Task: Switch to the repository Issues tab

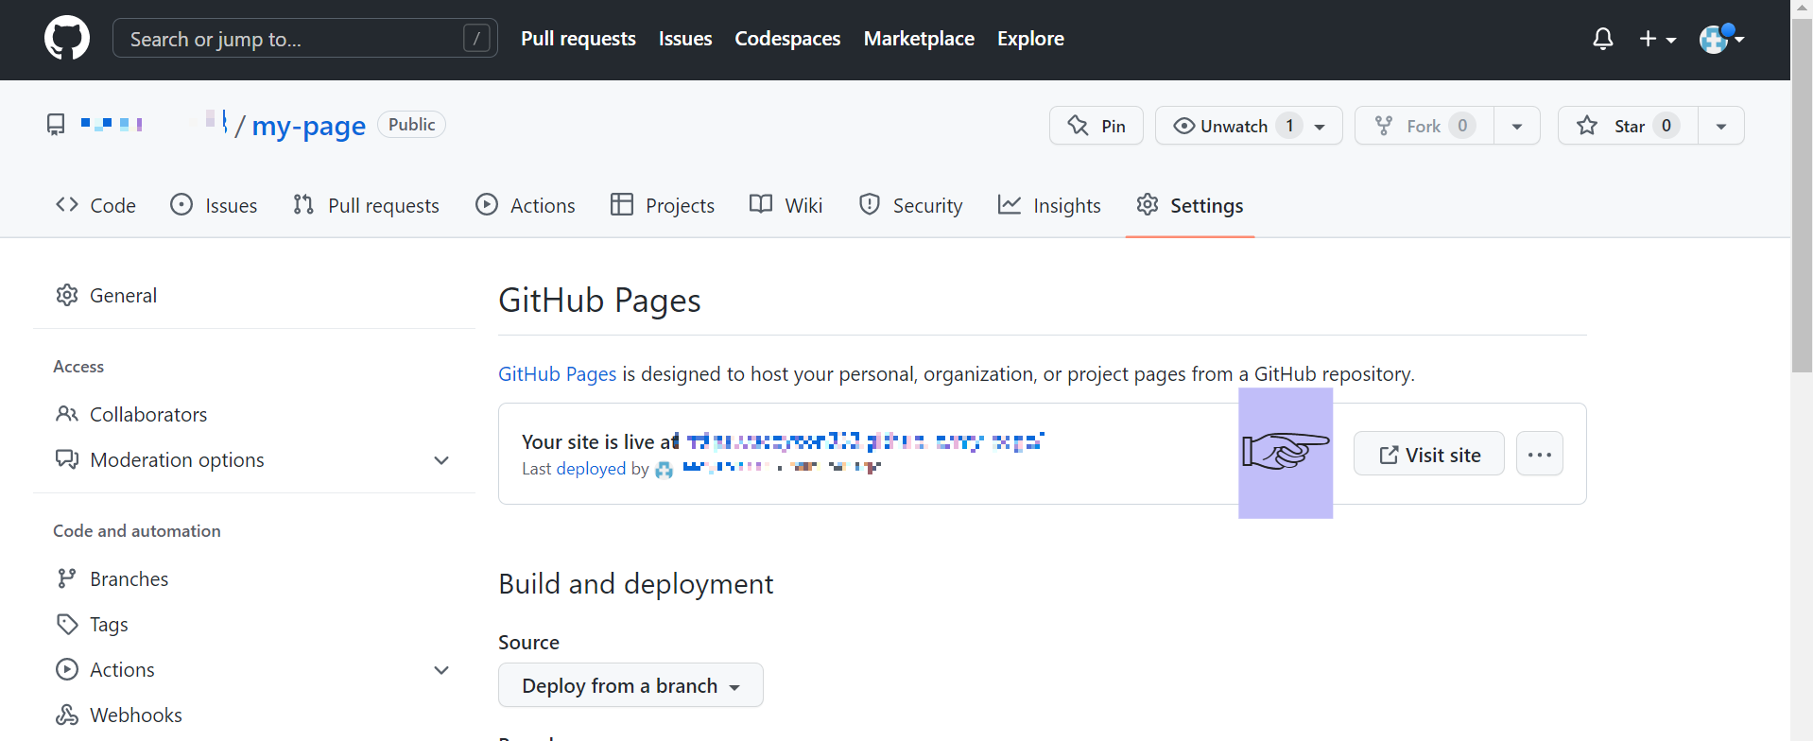Action: [x=214, y=205]
